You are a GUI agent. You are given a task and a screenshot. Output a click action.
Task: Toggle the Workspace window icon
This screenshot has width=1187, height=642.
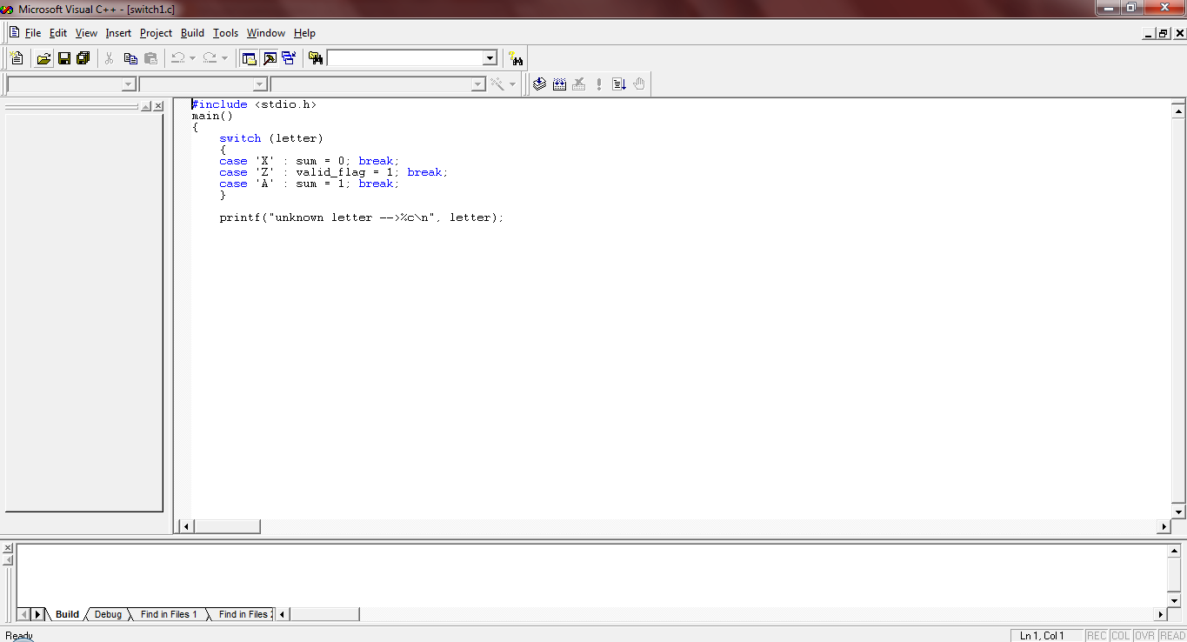click(x=250, y=58)
